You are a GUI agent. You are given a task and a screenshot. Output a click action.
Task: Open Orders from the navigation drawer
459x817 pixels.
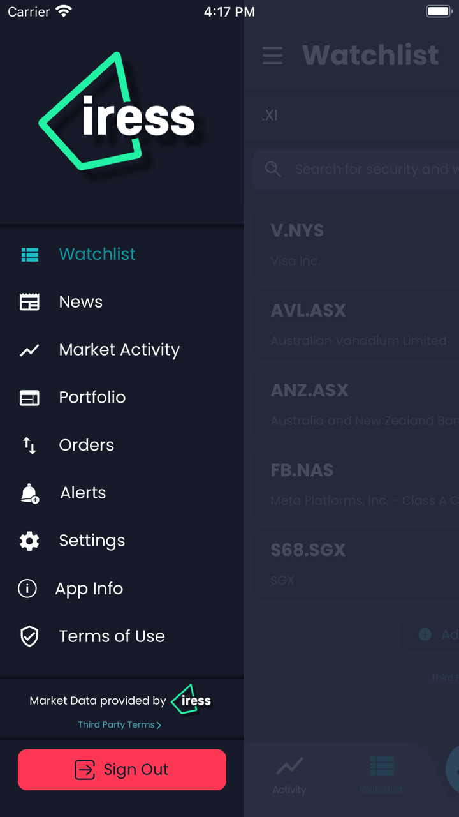coord(87,446)
